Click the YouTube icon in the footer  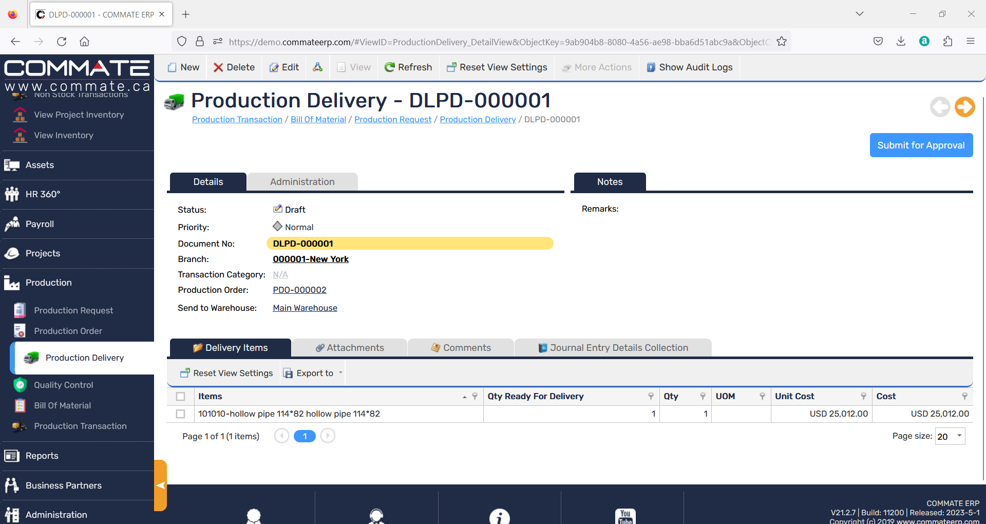pos(625,516)
